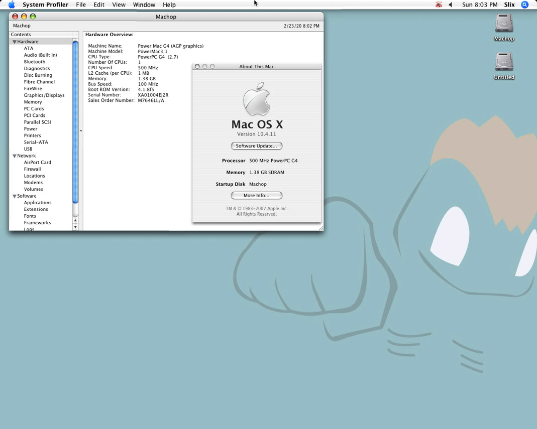Select Volumes under Network

click(34, 189)
